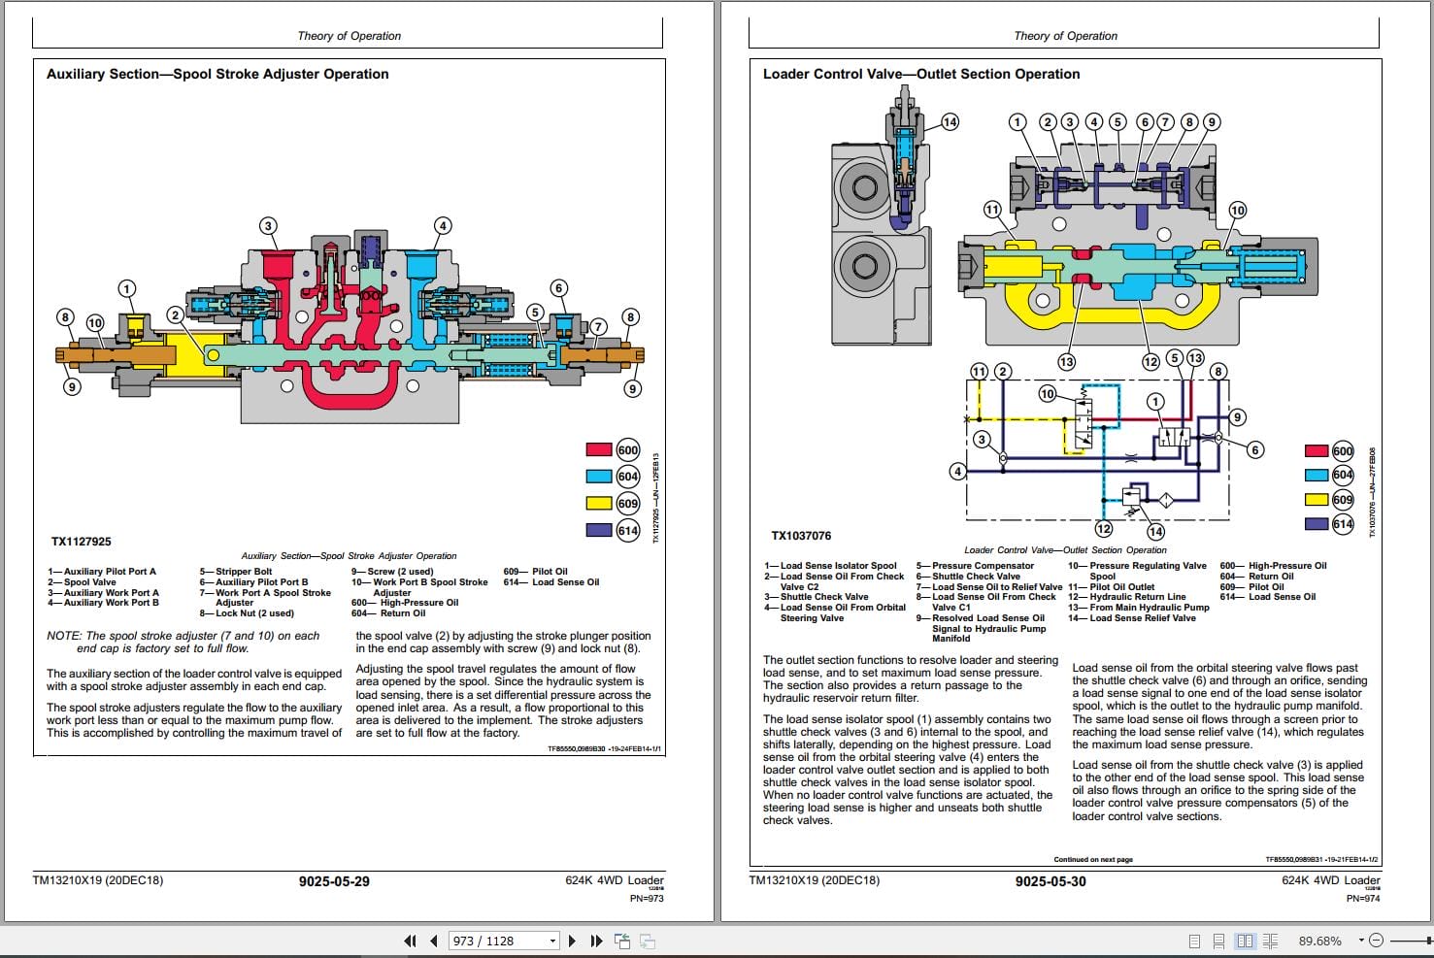1434x958 pixels.
Task: Click 'Continued on next page' text
Action: [1093, 859]
